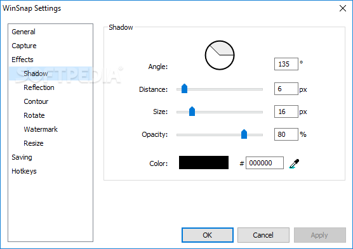
Task: Open Watermark effect settings
Action: (x=41, y=129)
